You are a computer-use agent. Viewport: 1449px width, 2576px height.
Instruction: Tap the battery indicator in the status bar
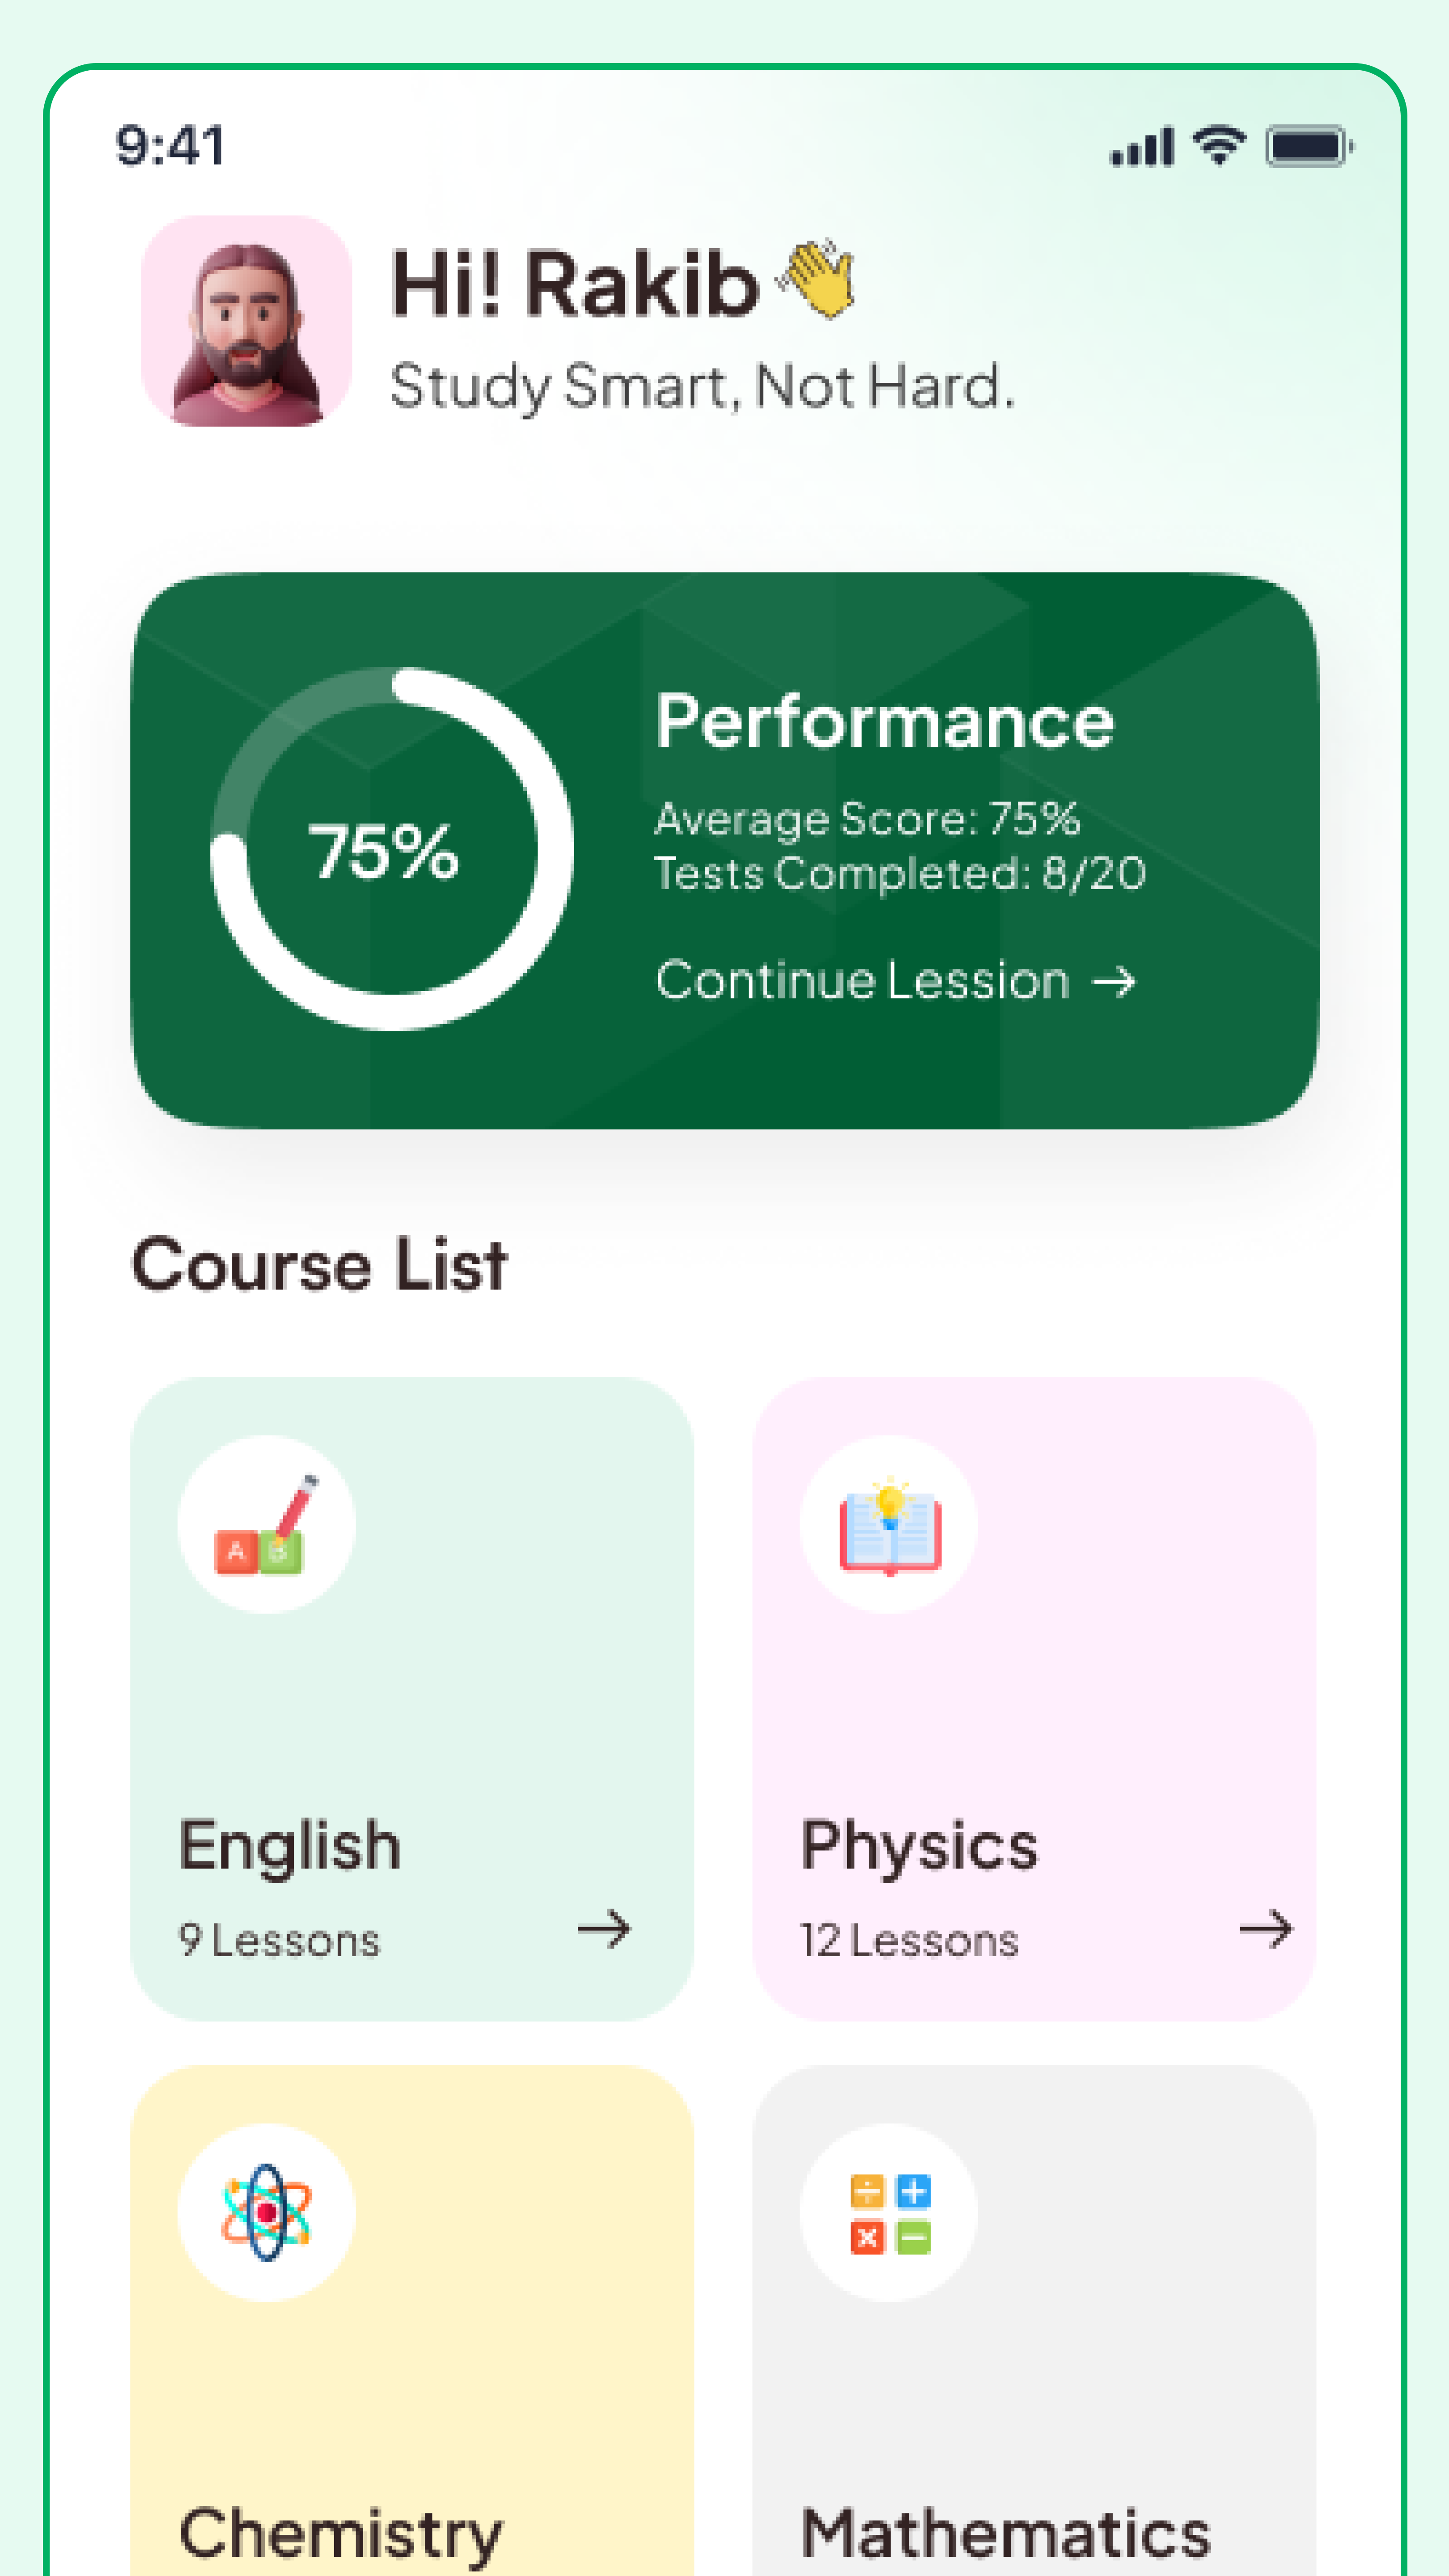coord(1307,145)
